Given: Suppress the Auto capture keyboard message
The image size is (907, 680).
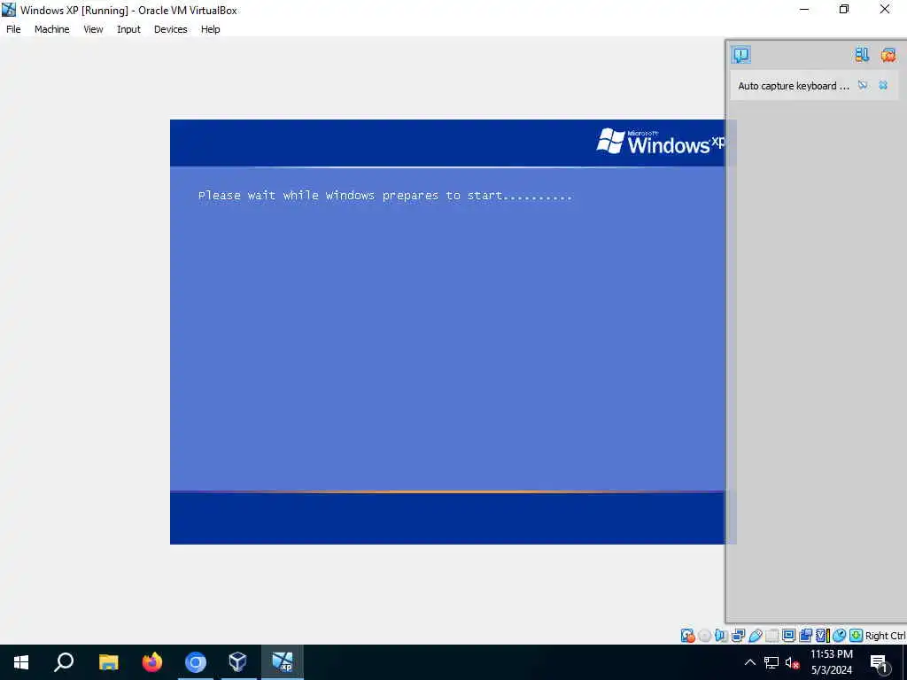Looking at the screenshot, I should pyautogui.click(x=863, y=85).
